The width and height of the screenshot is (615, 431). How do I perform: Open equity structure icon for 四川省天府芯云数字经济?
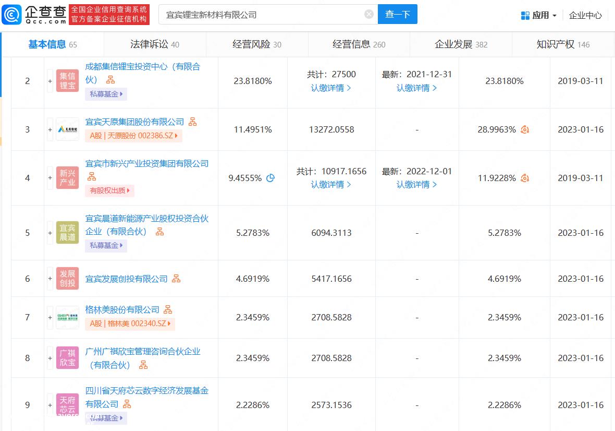pyautogui.click(x=127, y=403)
